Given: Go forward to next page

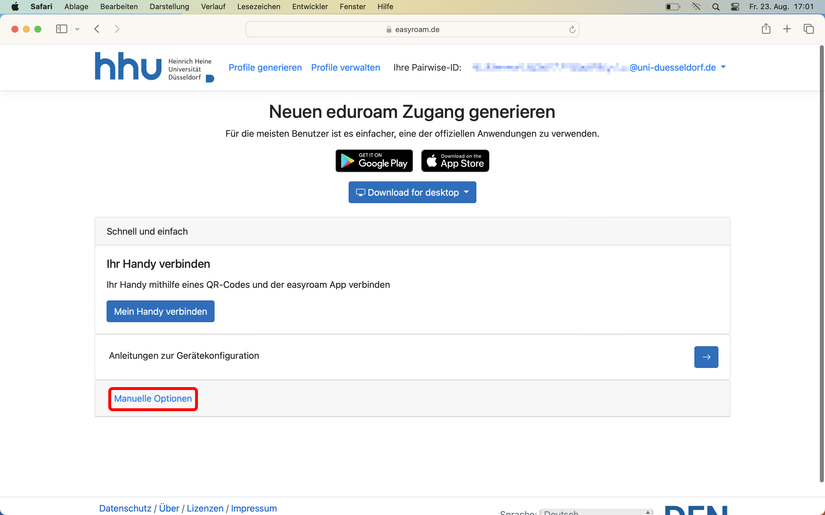Looking at the screenshot, I should tap(117, 29).
